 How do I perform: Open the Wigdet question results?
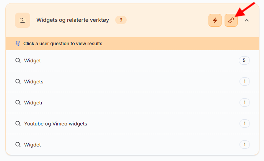click(33, 145)
